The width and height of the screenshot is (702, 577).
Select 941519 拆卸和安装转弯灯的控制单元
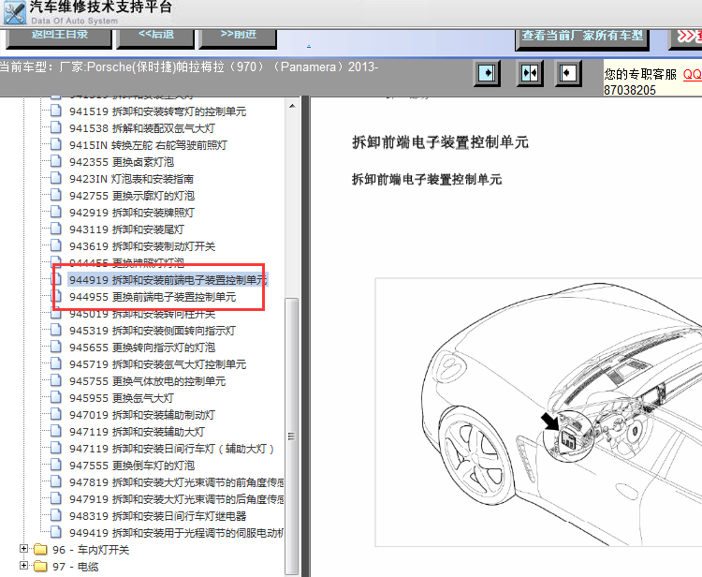pos(157,111)
